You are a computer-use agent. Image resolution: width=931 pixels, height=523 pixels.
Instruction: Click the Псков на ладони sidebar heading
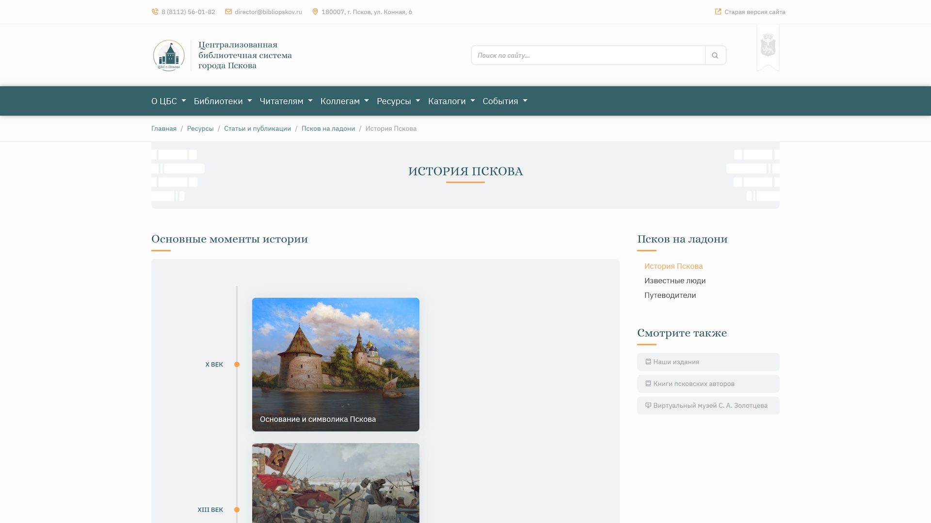point(682,239)
